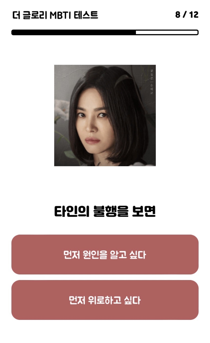Click the white flower inside the portrait
The height and width of the screenshot is (343, 210).
61,110
